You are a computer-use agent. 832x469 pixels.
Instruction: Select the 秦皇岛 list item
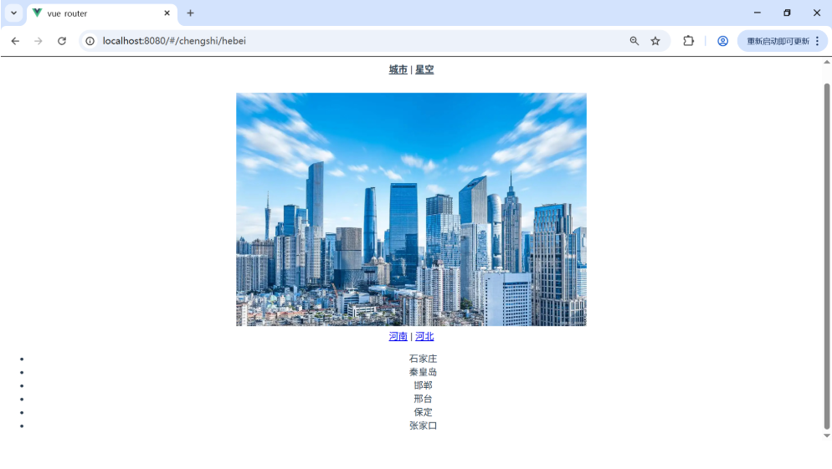423,372
